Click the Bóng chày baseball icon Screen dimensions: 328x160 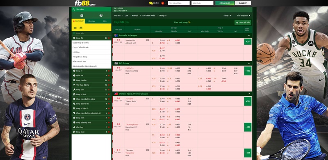(74, 132)
